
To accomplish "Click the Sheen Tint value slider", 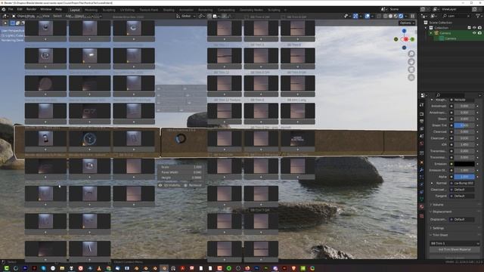I will click(x=464, y=125).
